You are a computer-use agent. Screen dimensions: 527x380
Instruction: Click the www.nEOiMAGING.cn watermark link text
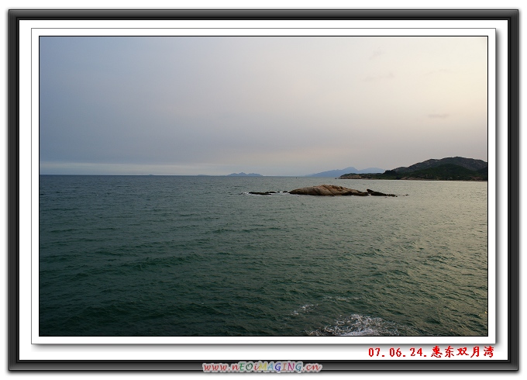coord(262,367)
